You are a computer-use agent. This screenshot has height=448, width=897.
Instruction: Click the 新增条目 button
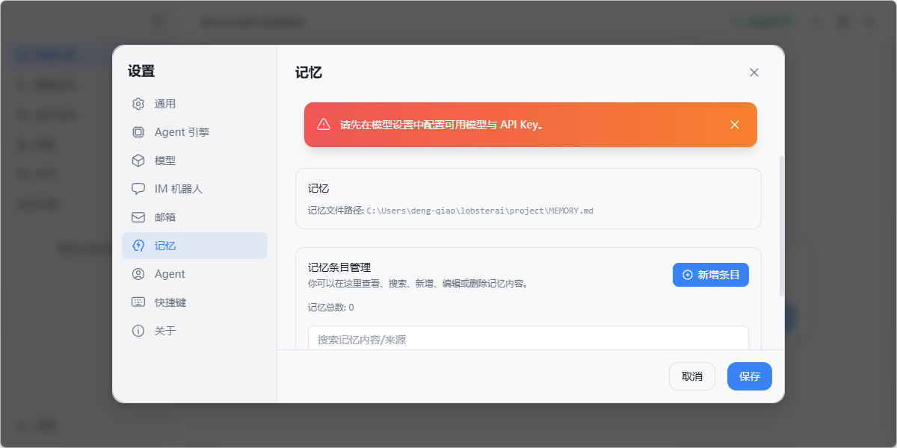(x=710, y=275)
